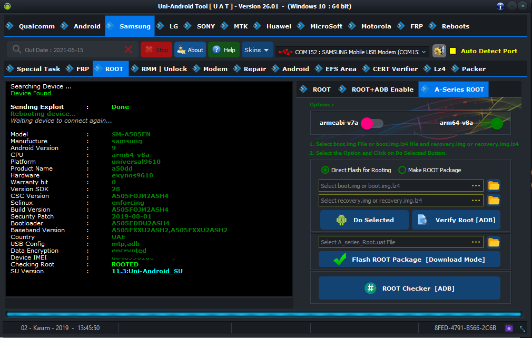Click the red X clear icon in search box

click(129, 49)
